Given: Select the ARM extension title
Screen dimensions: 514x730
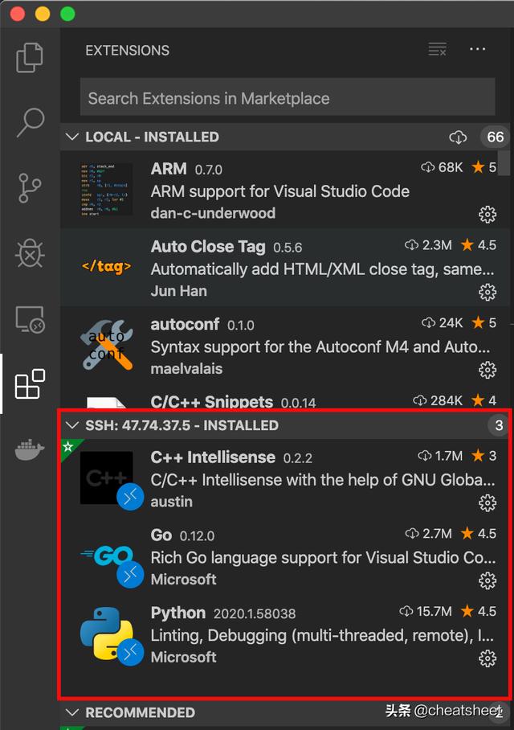Looking at the screenshot, I should tap(169, 168).
